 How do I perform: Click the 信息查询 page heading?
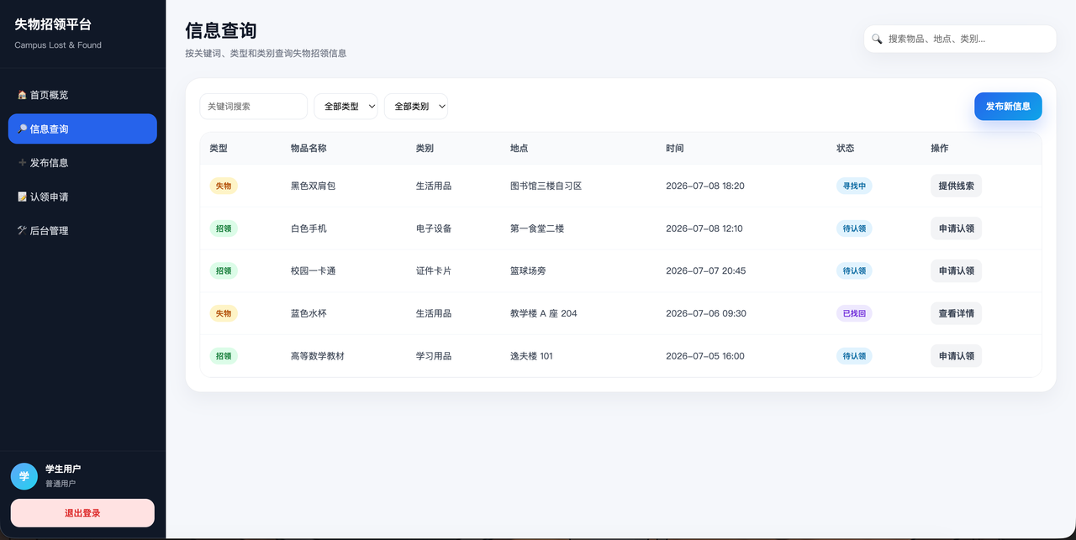[x=221, y=30]
